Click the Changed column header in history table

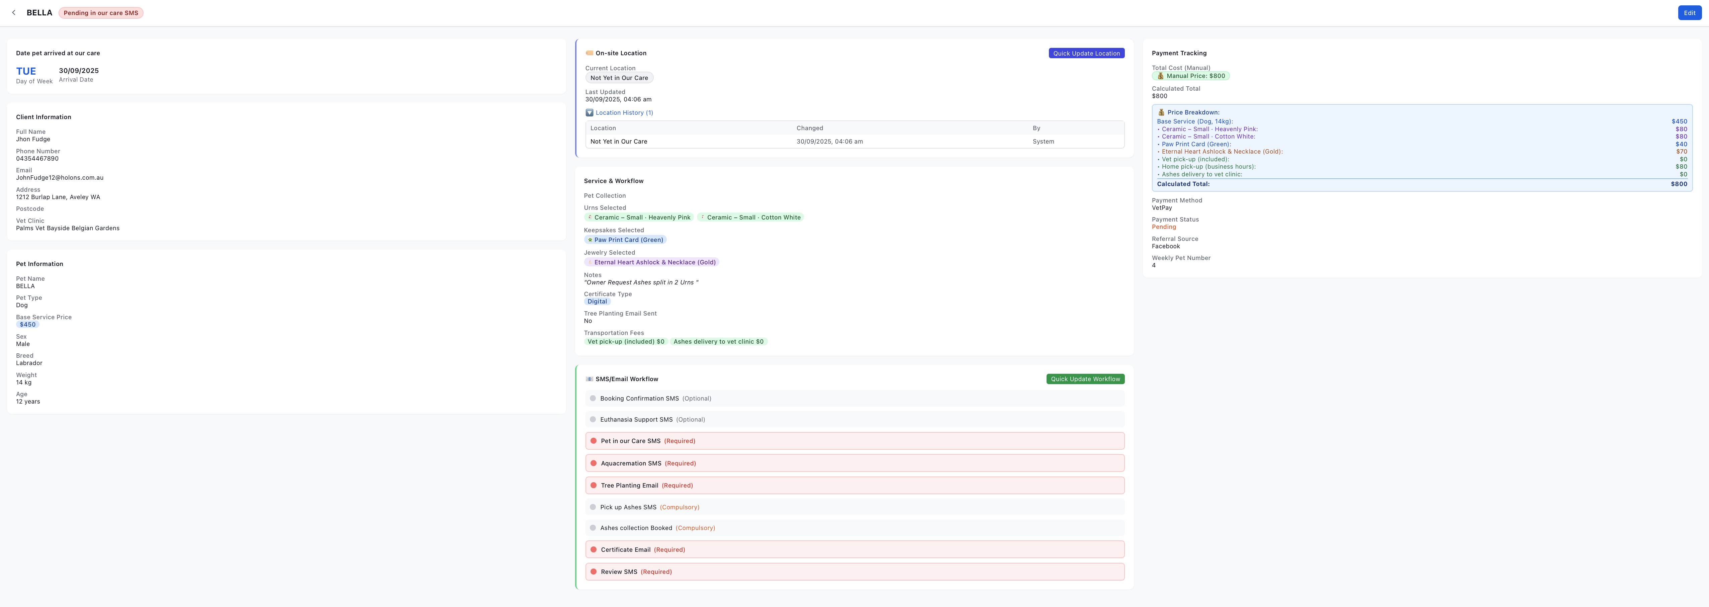point(809,128)
